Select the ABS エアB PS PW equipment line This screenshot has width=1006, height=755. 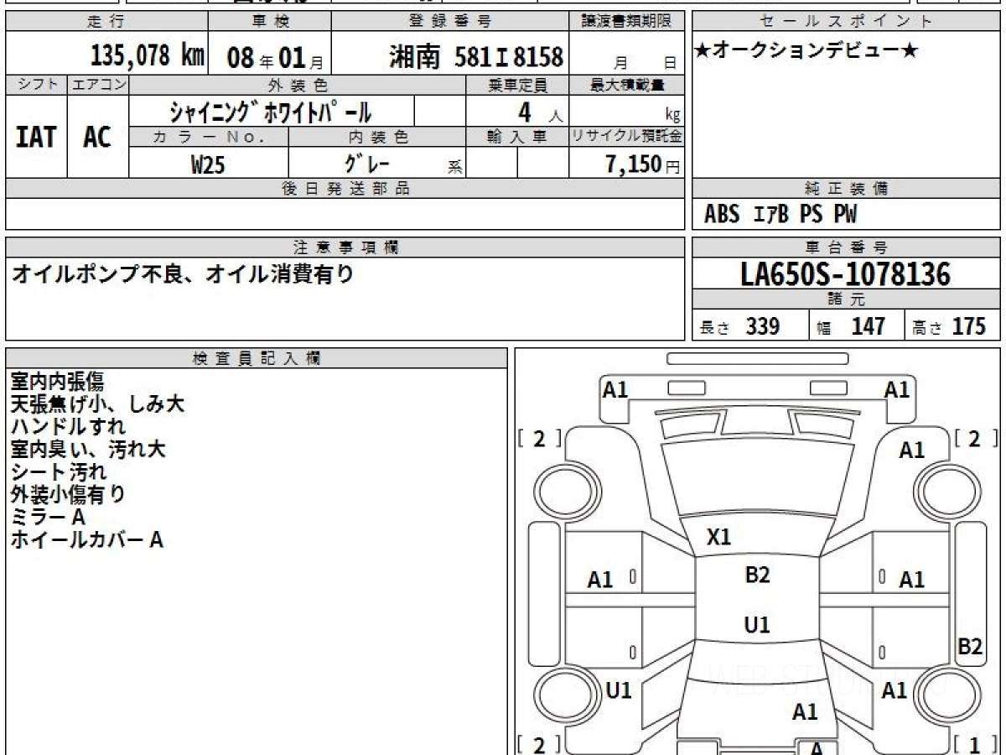pyautogui.click(x=780, y=215)
